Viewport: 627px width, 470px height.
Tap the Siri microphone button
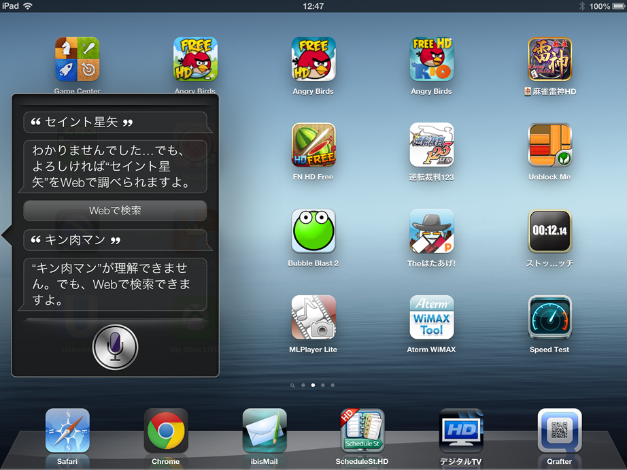[x=115, y=347]
